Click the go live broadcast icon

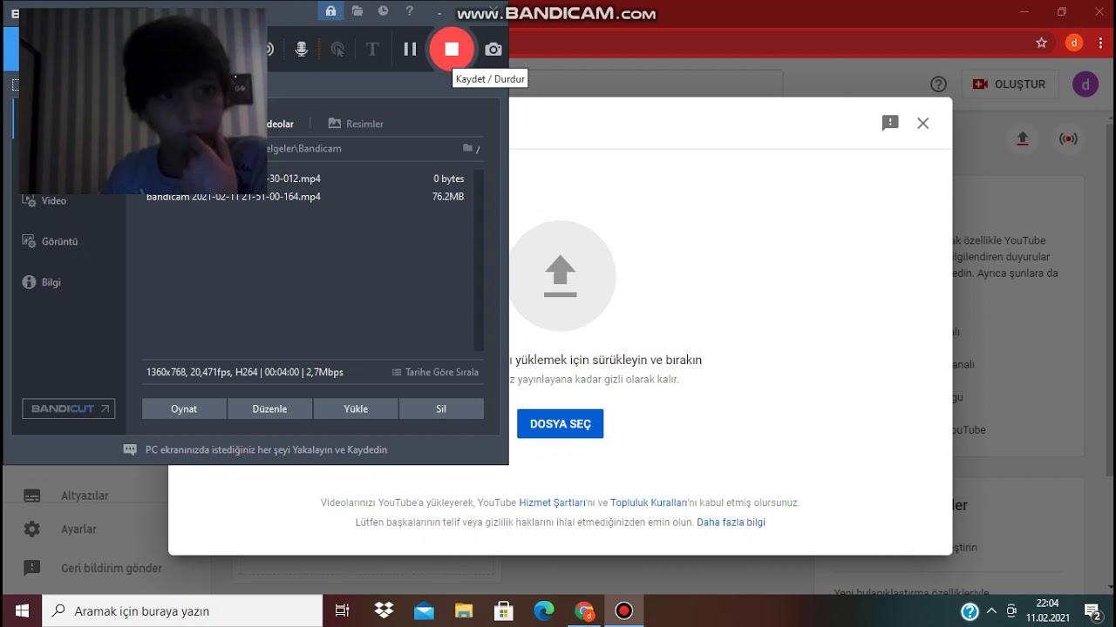click(1068, 138)
